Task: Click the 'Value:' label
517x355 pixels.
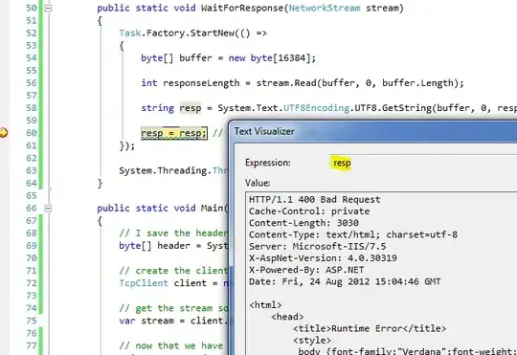Action: (x=258, y=183)
